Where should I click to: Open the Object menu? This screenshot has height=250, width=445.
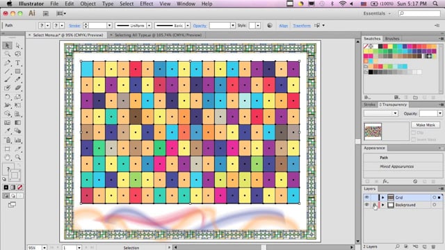88,3
